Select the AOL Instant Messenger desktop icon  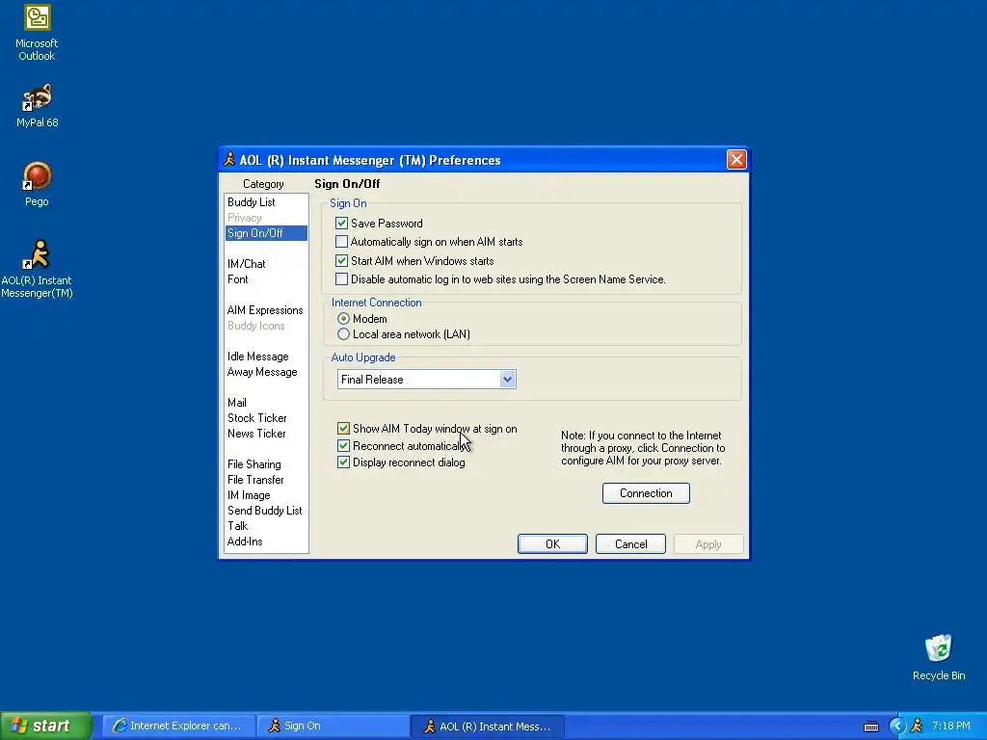[x=38, y=269]
